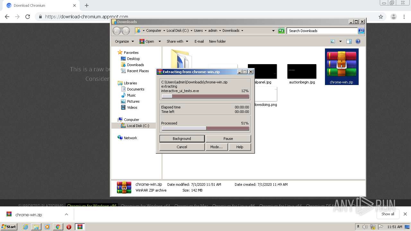Viewport: 411px width, 231px height.
Task: Click Show all downloads button
Action: tap(388, 214)
